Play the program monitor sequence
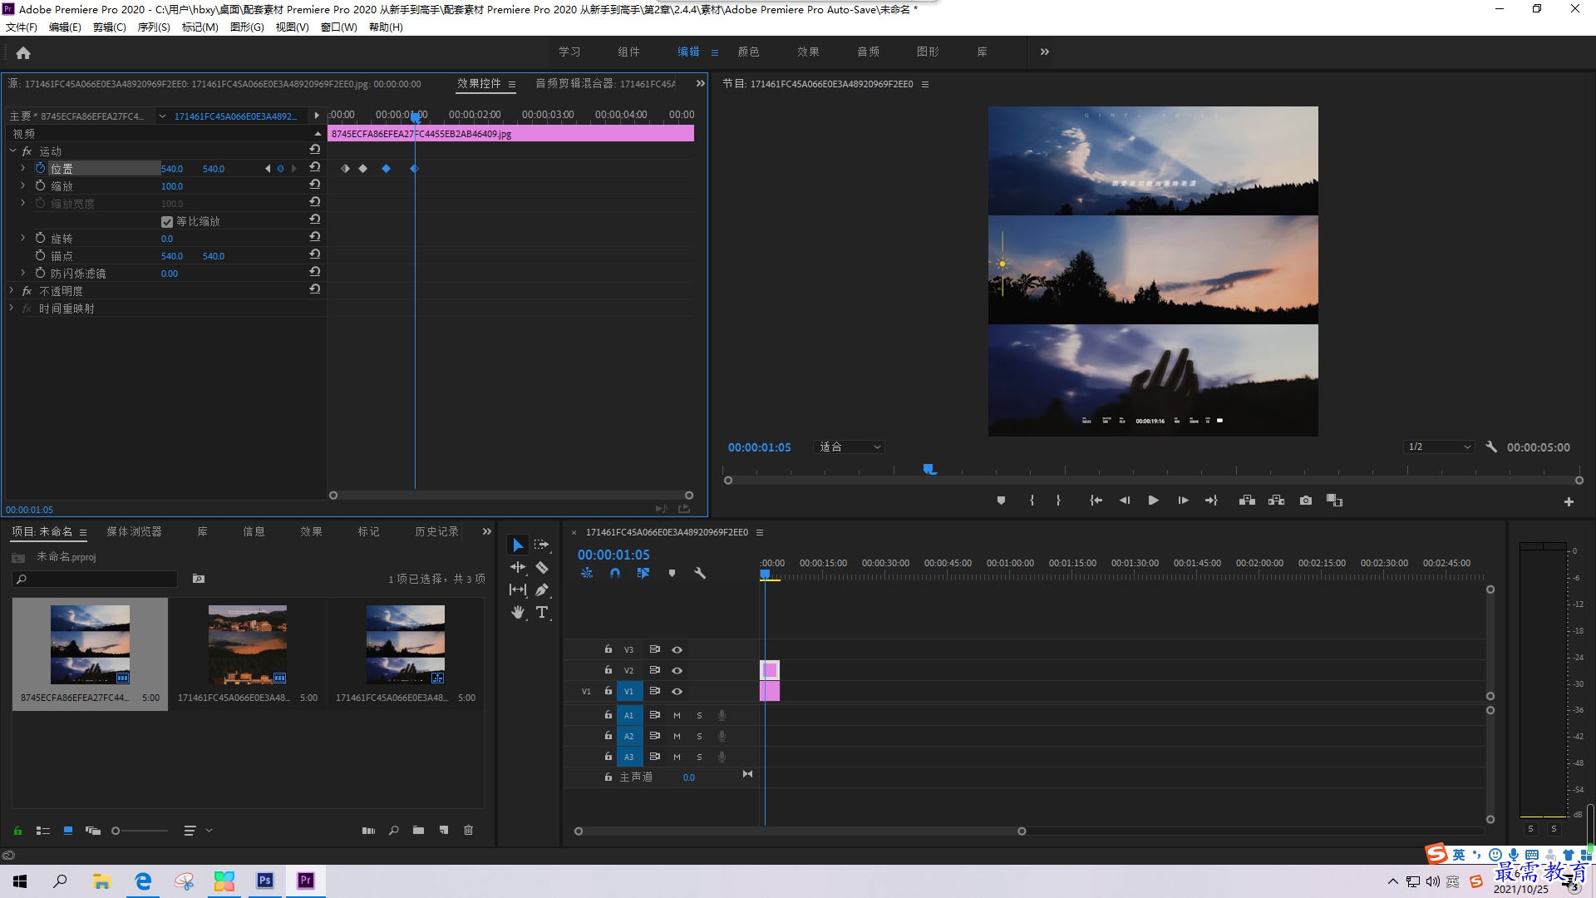 [1153, 501]
